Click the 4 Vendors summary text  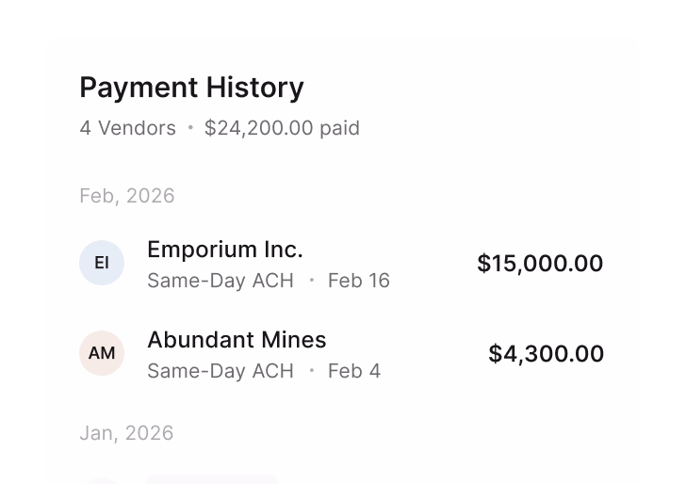pyautogui.click(x=127, y=128)
